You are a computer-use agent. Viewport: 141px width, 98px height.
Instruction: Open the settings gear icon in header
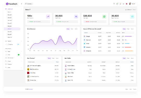coord(124,4)
